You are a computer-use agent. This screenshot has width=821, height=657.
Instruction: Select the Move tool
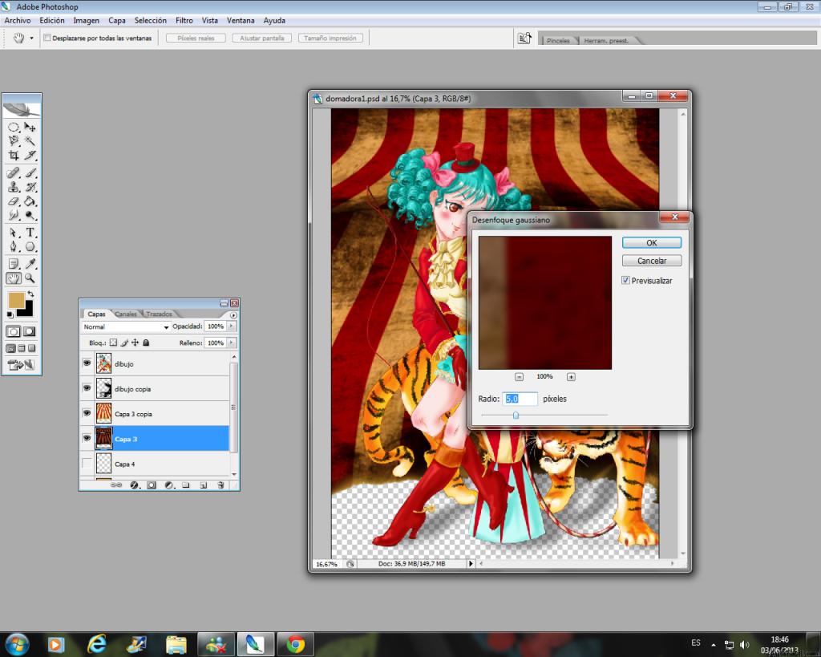30,127
